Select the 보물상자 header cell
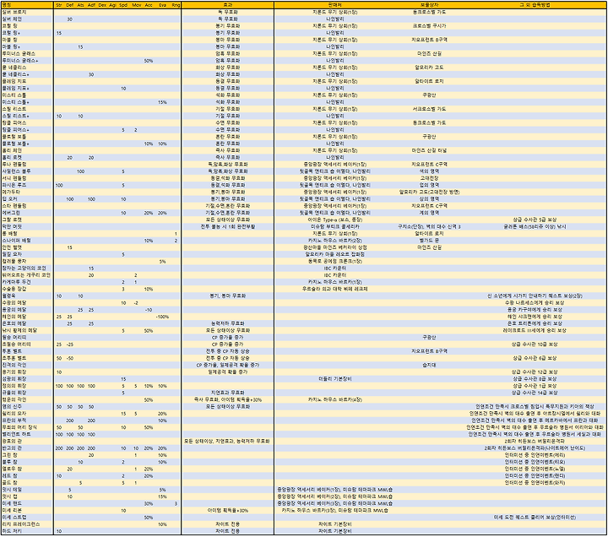 429,5
